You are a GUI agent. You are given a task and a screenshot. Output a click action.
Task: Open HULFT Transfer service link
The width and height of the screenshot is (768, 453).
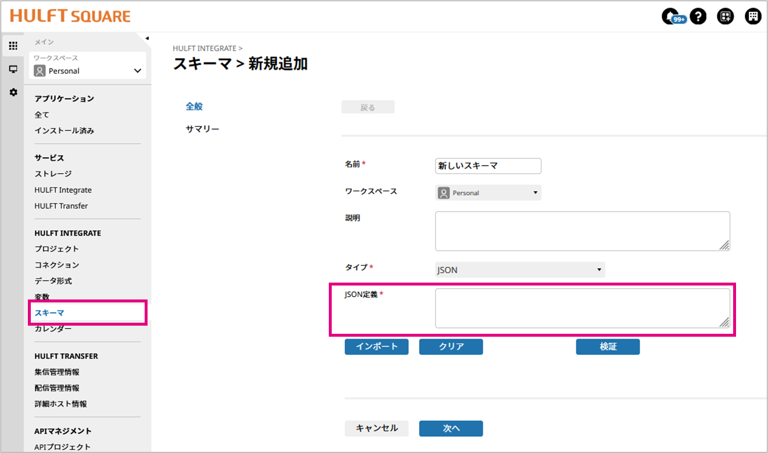pyautogui.click(x=61, y=206)
